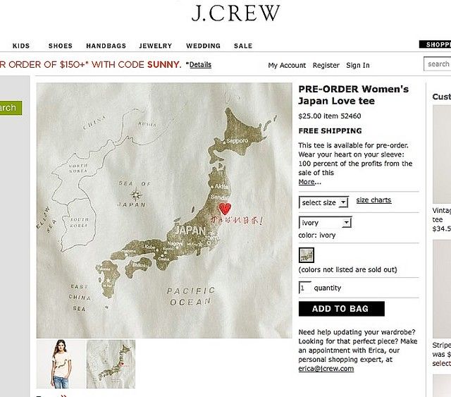Viewport: 451px width, 397px height.
Task: Select the ivory color swatch
Action: 307,255
